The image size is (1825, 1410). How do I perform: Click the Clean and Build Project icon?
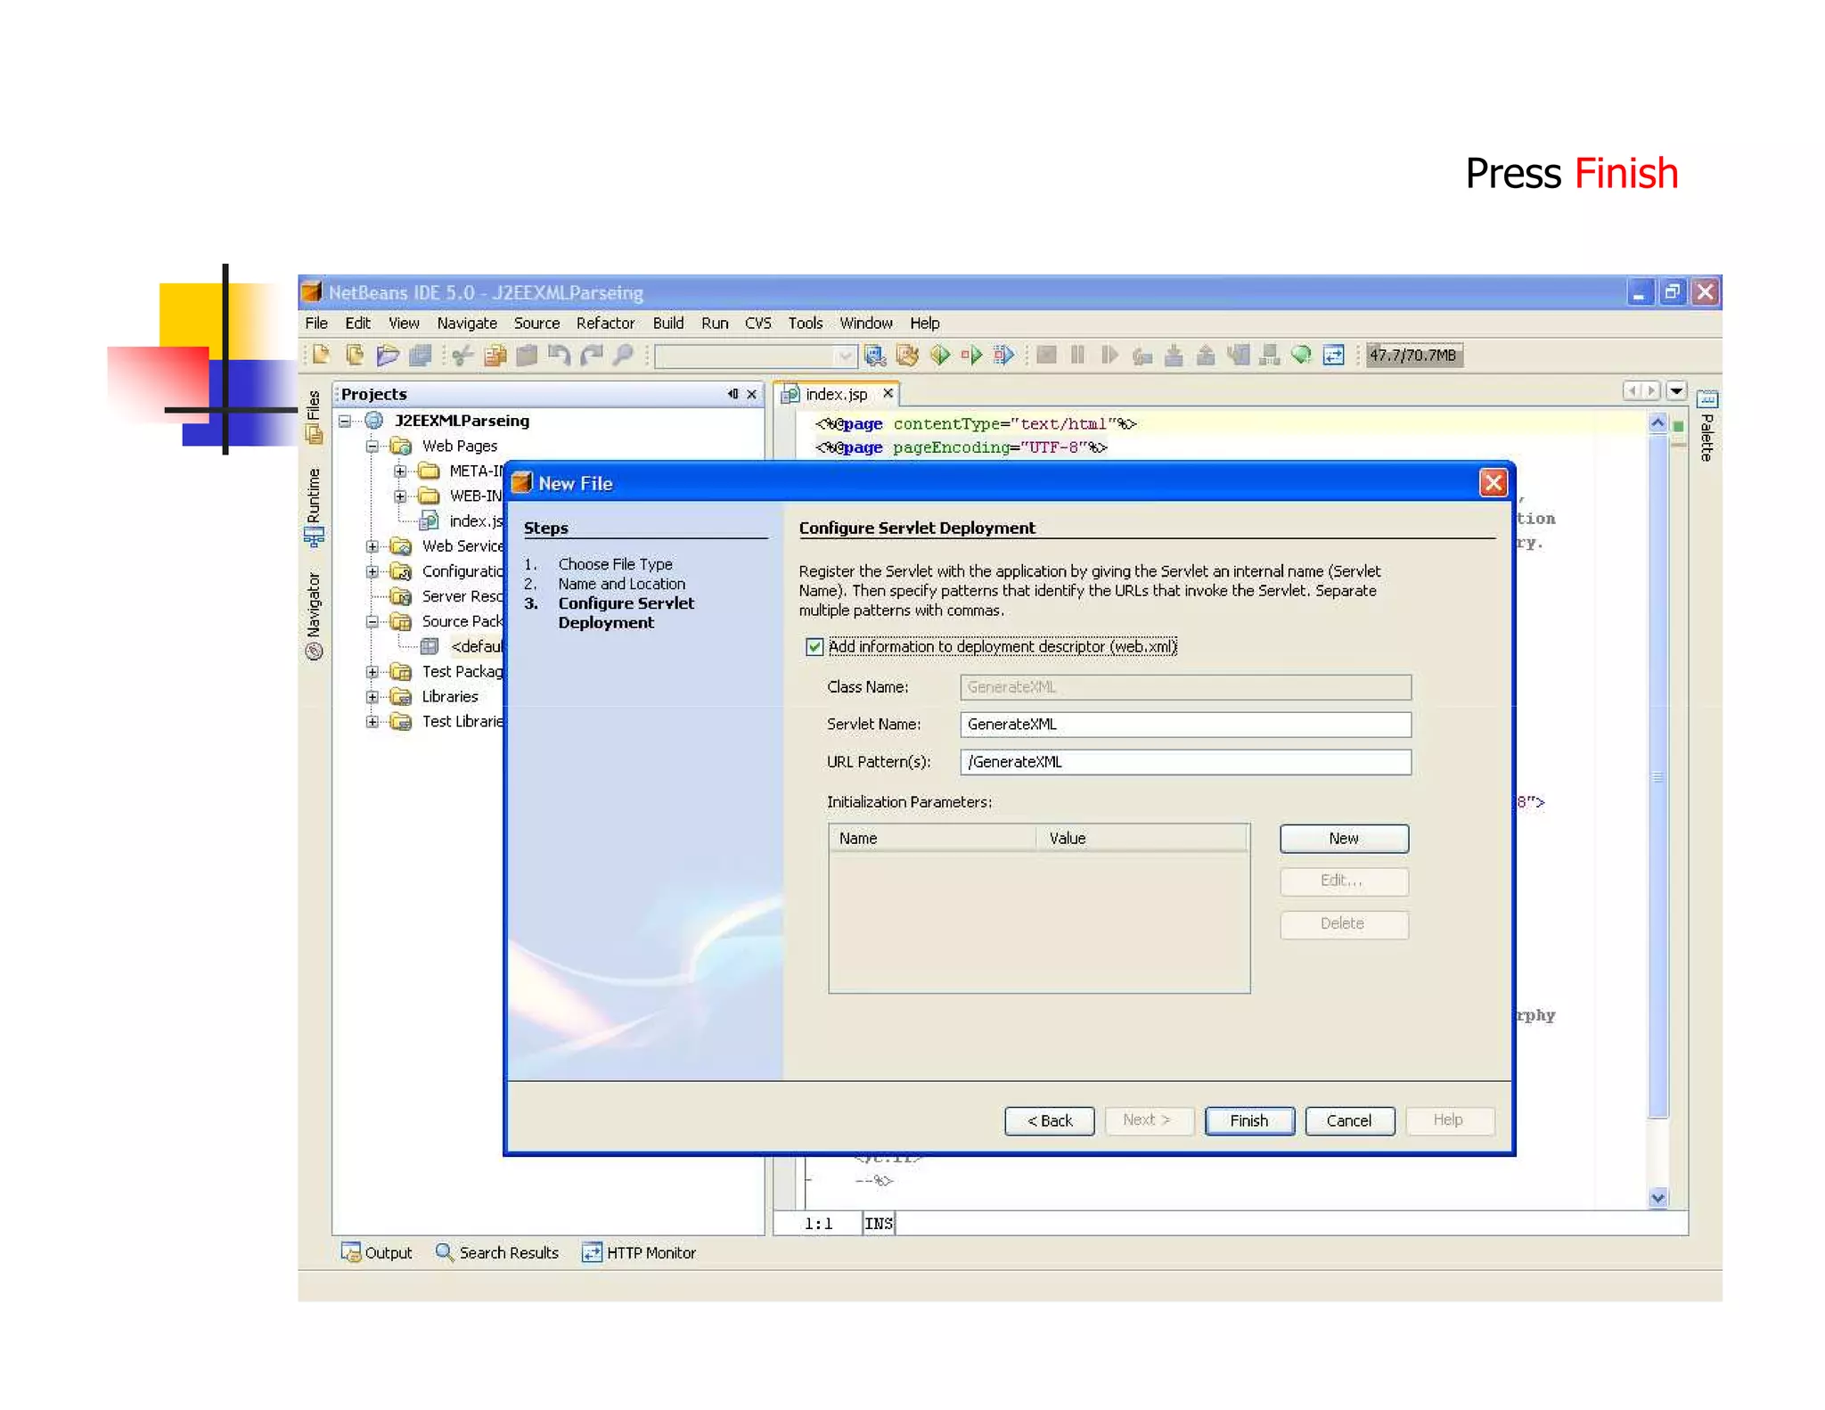point(907,355)
